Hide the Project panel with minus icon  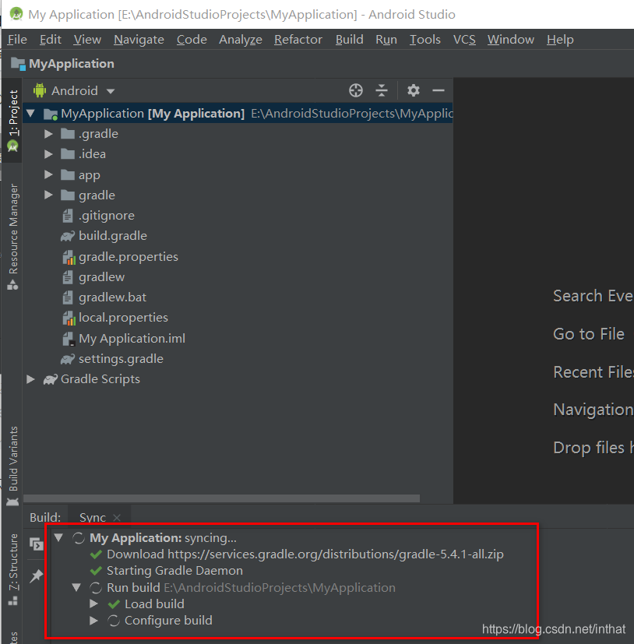[x=439, y=90]
